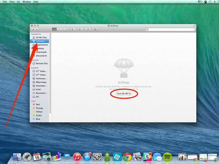219x164 pixels.
Task: Open the item arrangement dropdown in toolbar
Action: (73, 30)
